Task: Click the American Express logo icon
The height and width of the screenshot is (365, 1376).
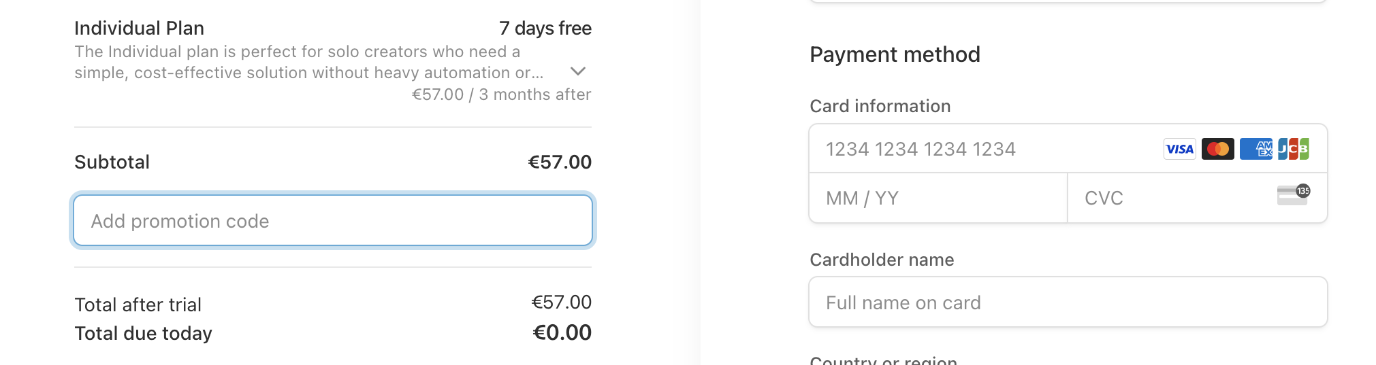Action: click(1256, 149)
